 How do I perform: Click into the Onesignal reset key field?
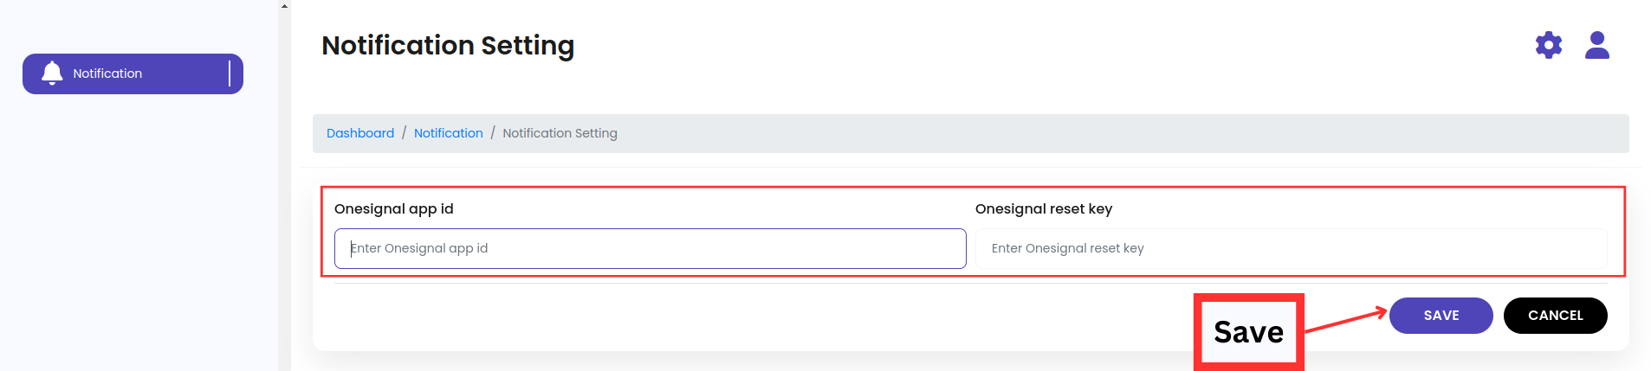pos(1291,249)
